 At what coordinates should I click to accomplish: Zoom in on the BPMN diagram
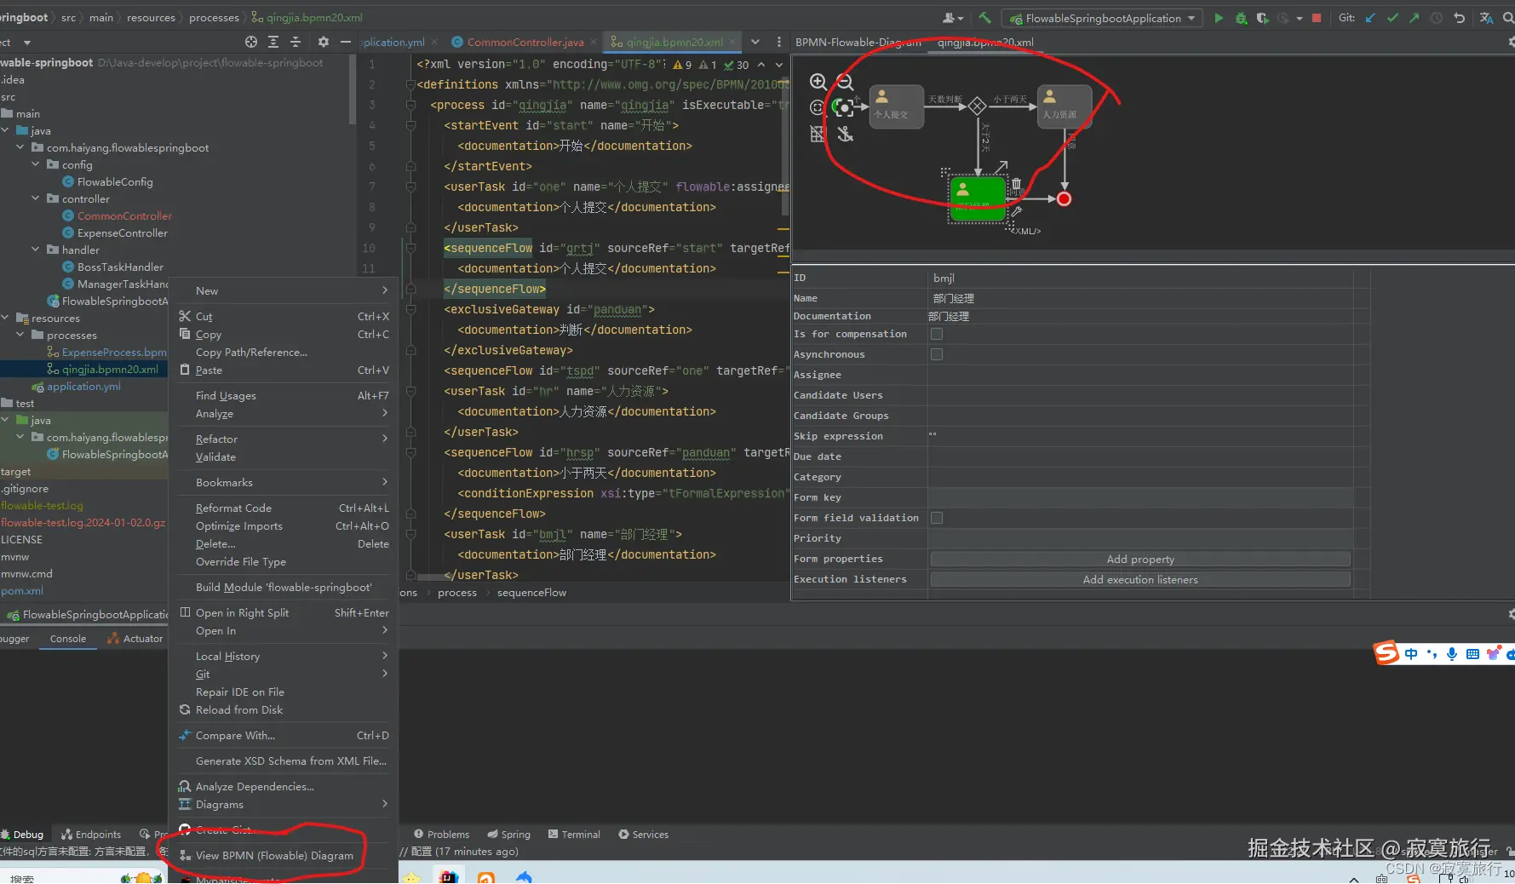[x=818, y=82]
